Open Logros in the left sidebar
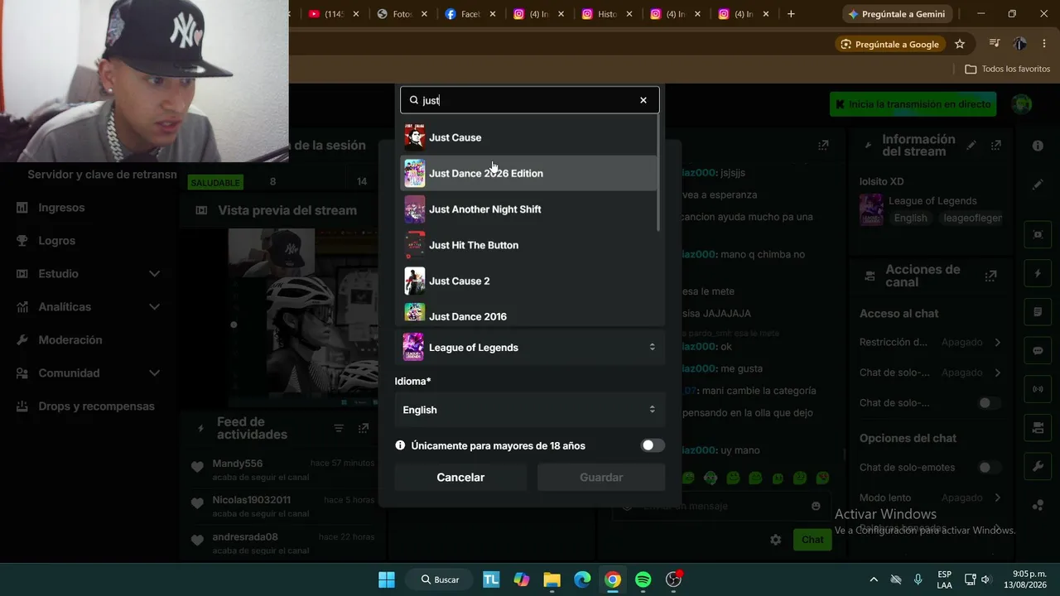The height and width of the screenshot is (596, 1060). [56, 241]
